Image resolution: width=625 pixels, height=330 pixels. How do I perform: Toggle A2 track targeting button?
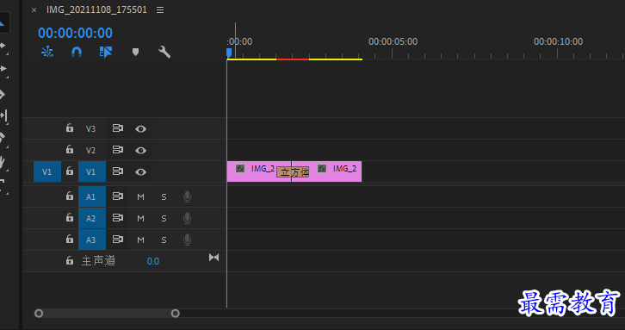[92, 218]
